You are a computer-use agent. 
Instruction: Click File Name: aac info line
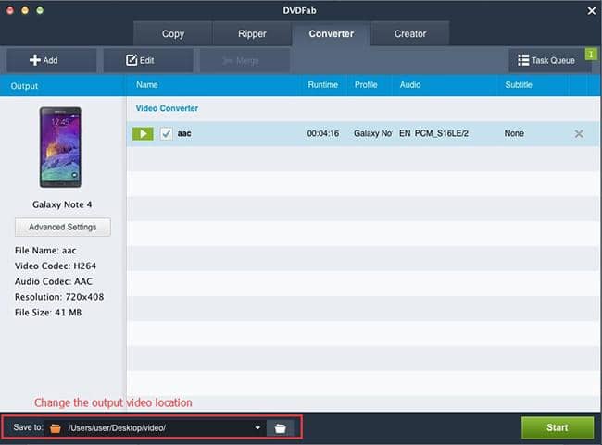pos(45,251)
